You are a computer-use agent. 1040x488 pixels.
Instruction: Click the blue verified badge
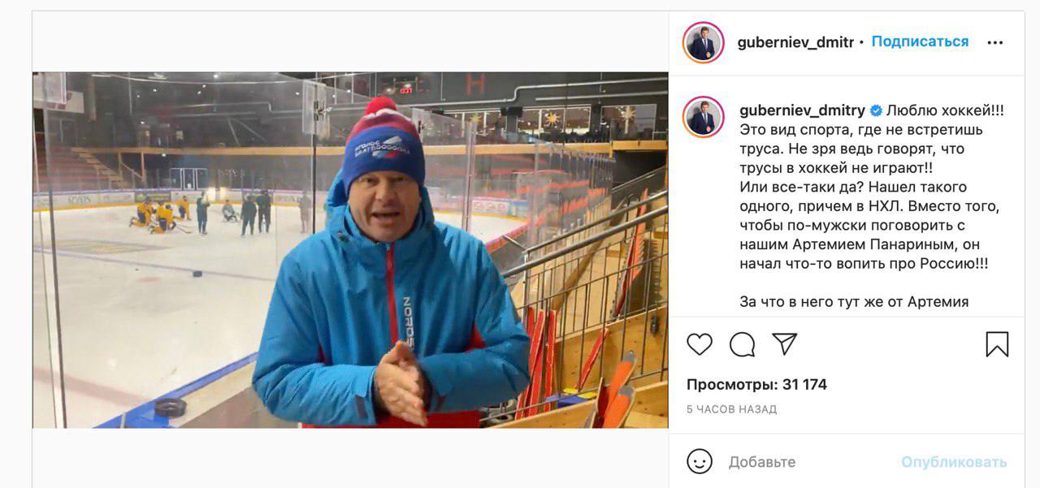point(876,110)
